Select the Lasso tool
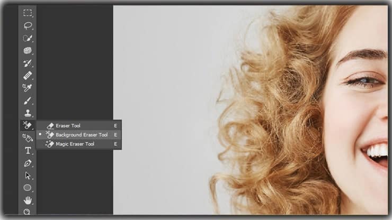The width and height of the screenshot is (392, 220). (28, 25)
